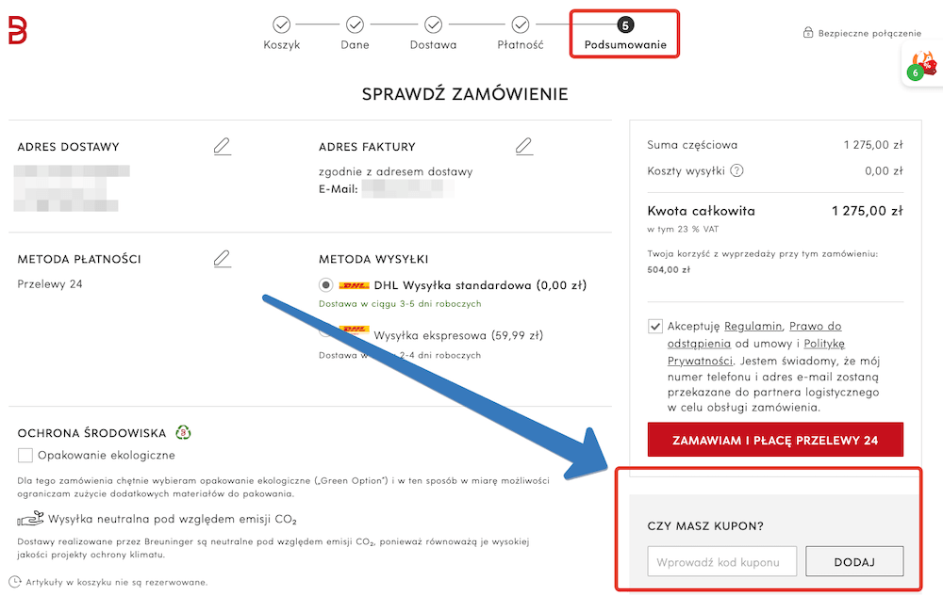Edit the payment method via pencil icon
This screenshot has width=943, height=596.
click(223, 258)
